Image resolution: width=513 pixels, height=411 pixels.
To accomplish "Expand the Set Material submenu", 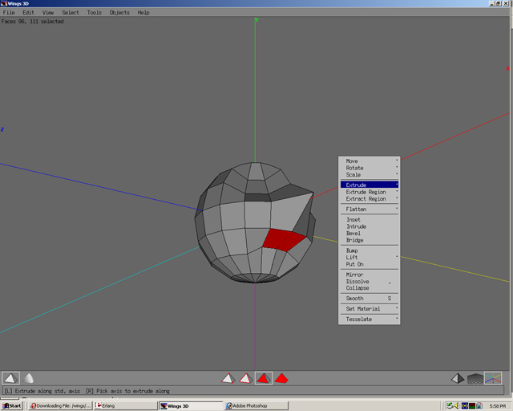I will pos(369,309).
